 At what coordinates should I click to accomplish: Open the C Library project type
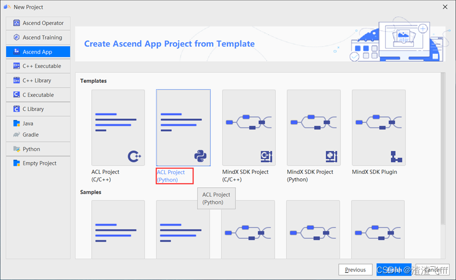coord(38,109)
